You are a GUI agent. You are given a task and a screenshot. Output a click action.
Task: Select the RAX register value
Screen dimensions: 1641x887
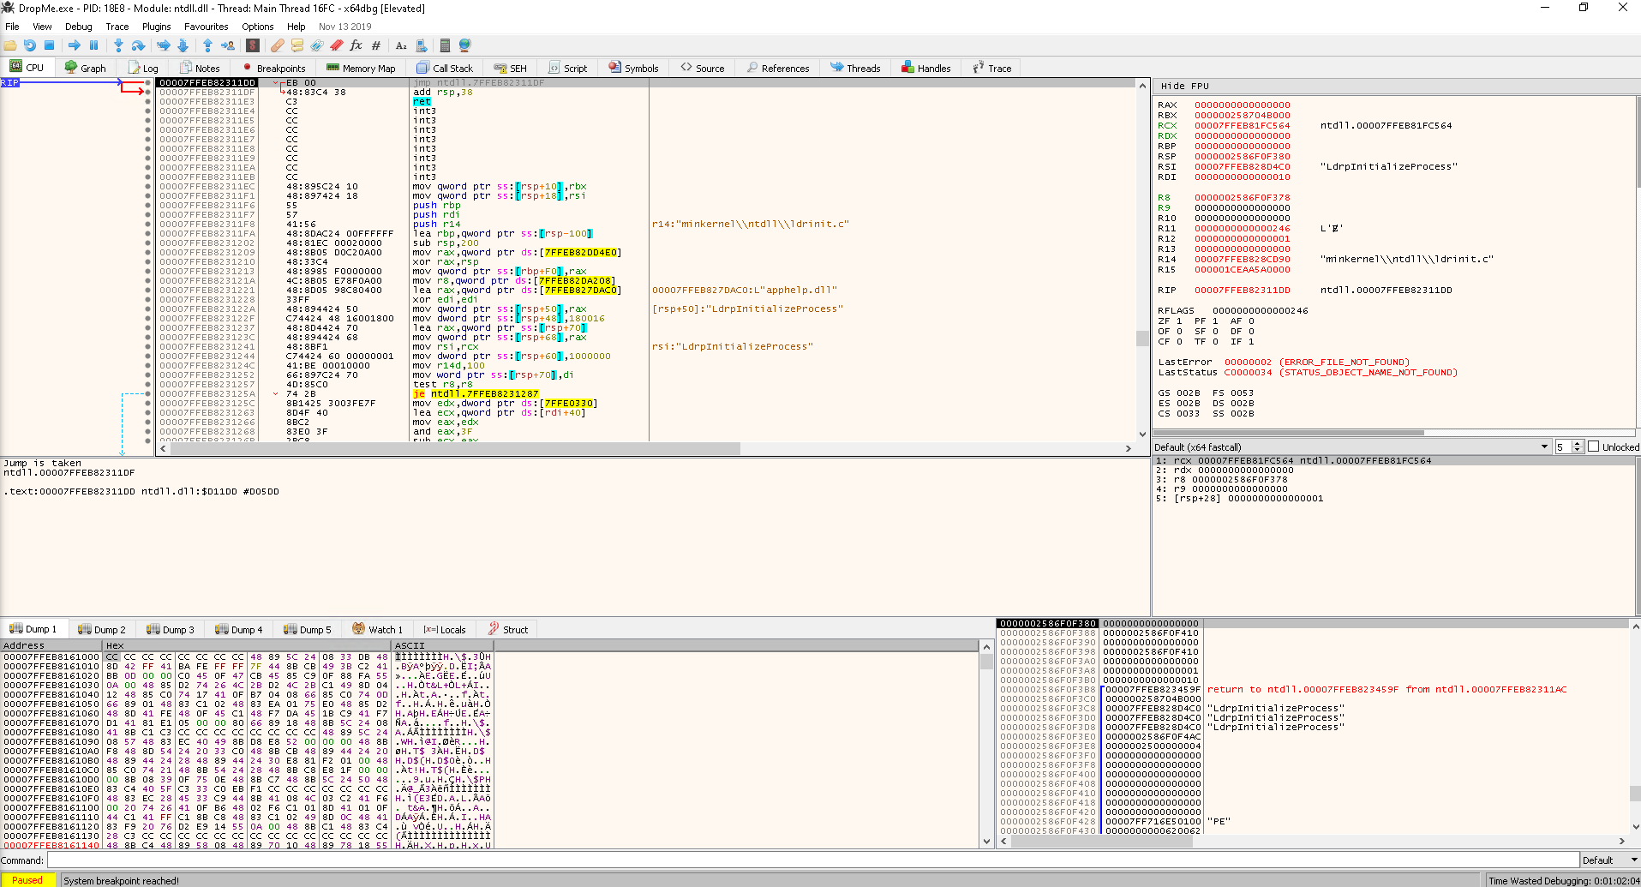pyautogui.click(x=1242, y=105)
